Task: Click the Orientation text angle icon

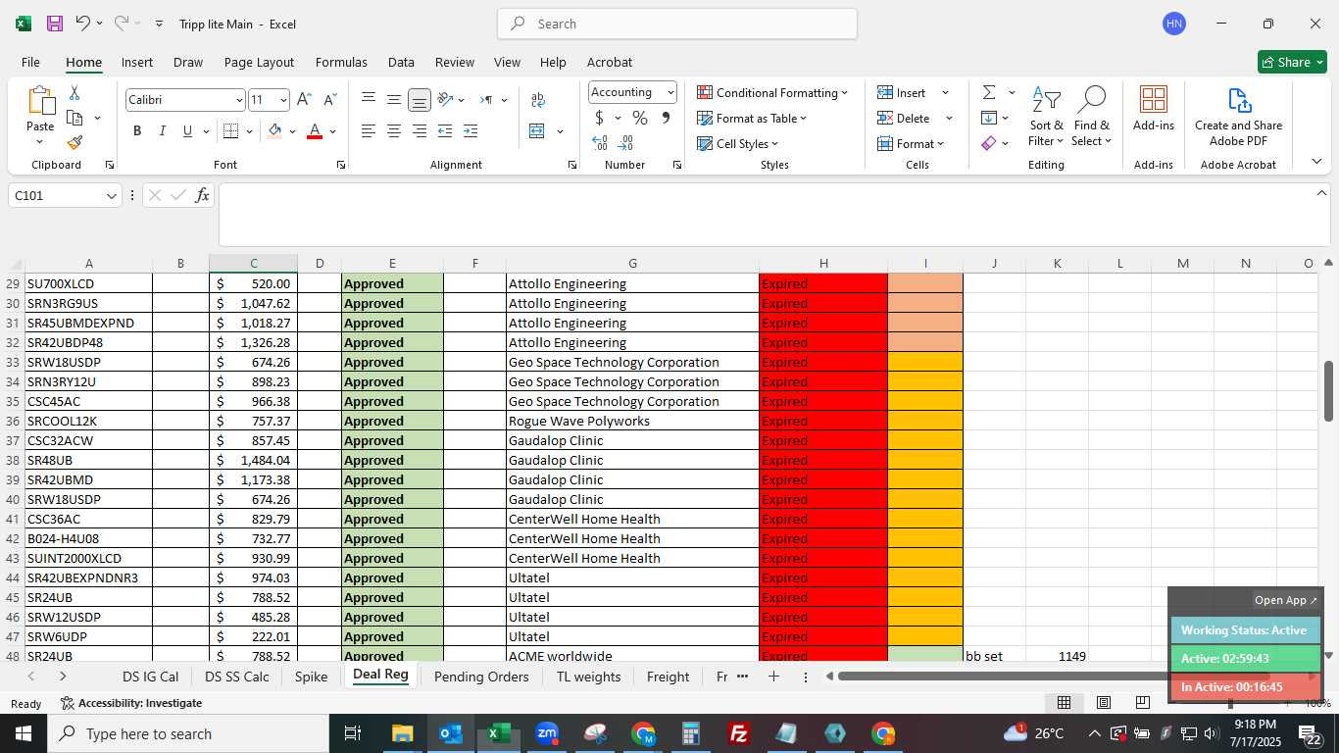Action: (445, 100)
